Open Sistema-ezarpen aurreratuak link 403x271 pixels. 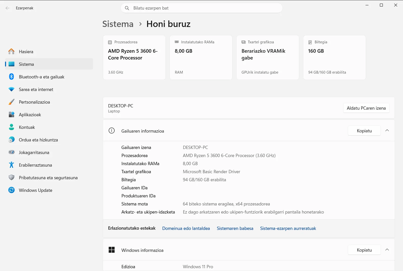(288, 228)
